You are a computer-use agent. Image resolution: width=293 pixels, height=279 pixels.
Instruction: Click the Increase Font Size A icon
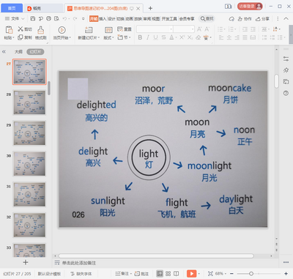click(199, 29)
